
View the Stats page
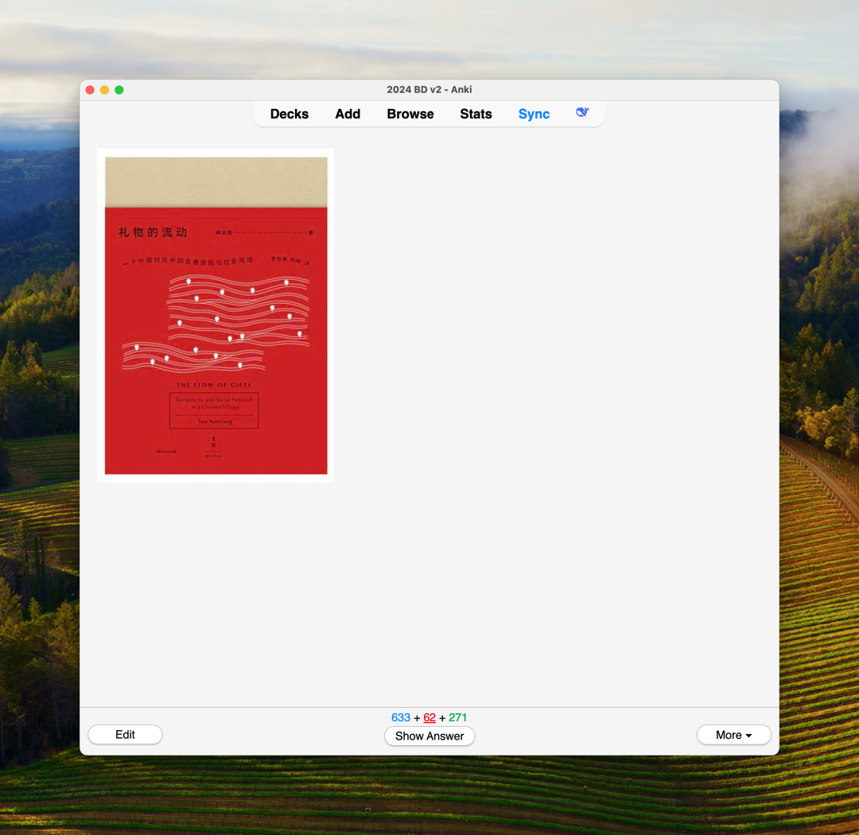pyautogui.click(x=476, y=114)
